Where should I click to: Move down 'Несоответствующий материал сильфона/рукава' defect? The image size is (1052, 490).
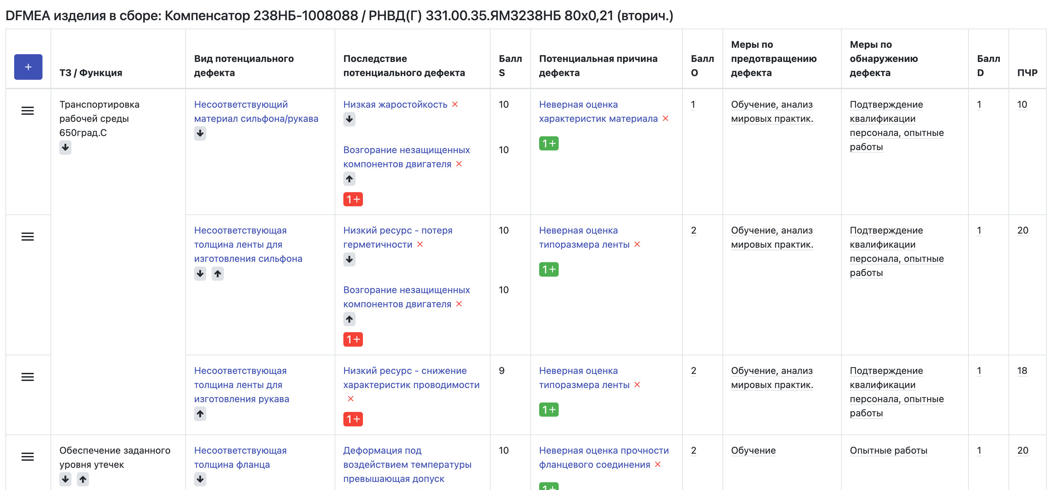[x=200, y=133]
